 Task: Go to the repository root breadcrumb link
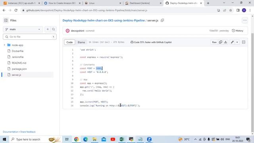click(x=104, y=20)
